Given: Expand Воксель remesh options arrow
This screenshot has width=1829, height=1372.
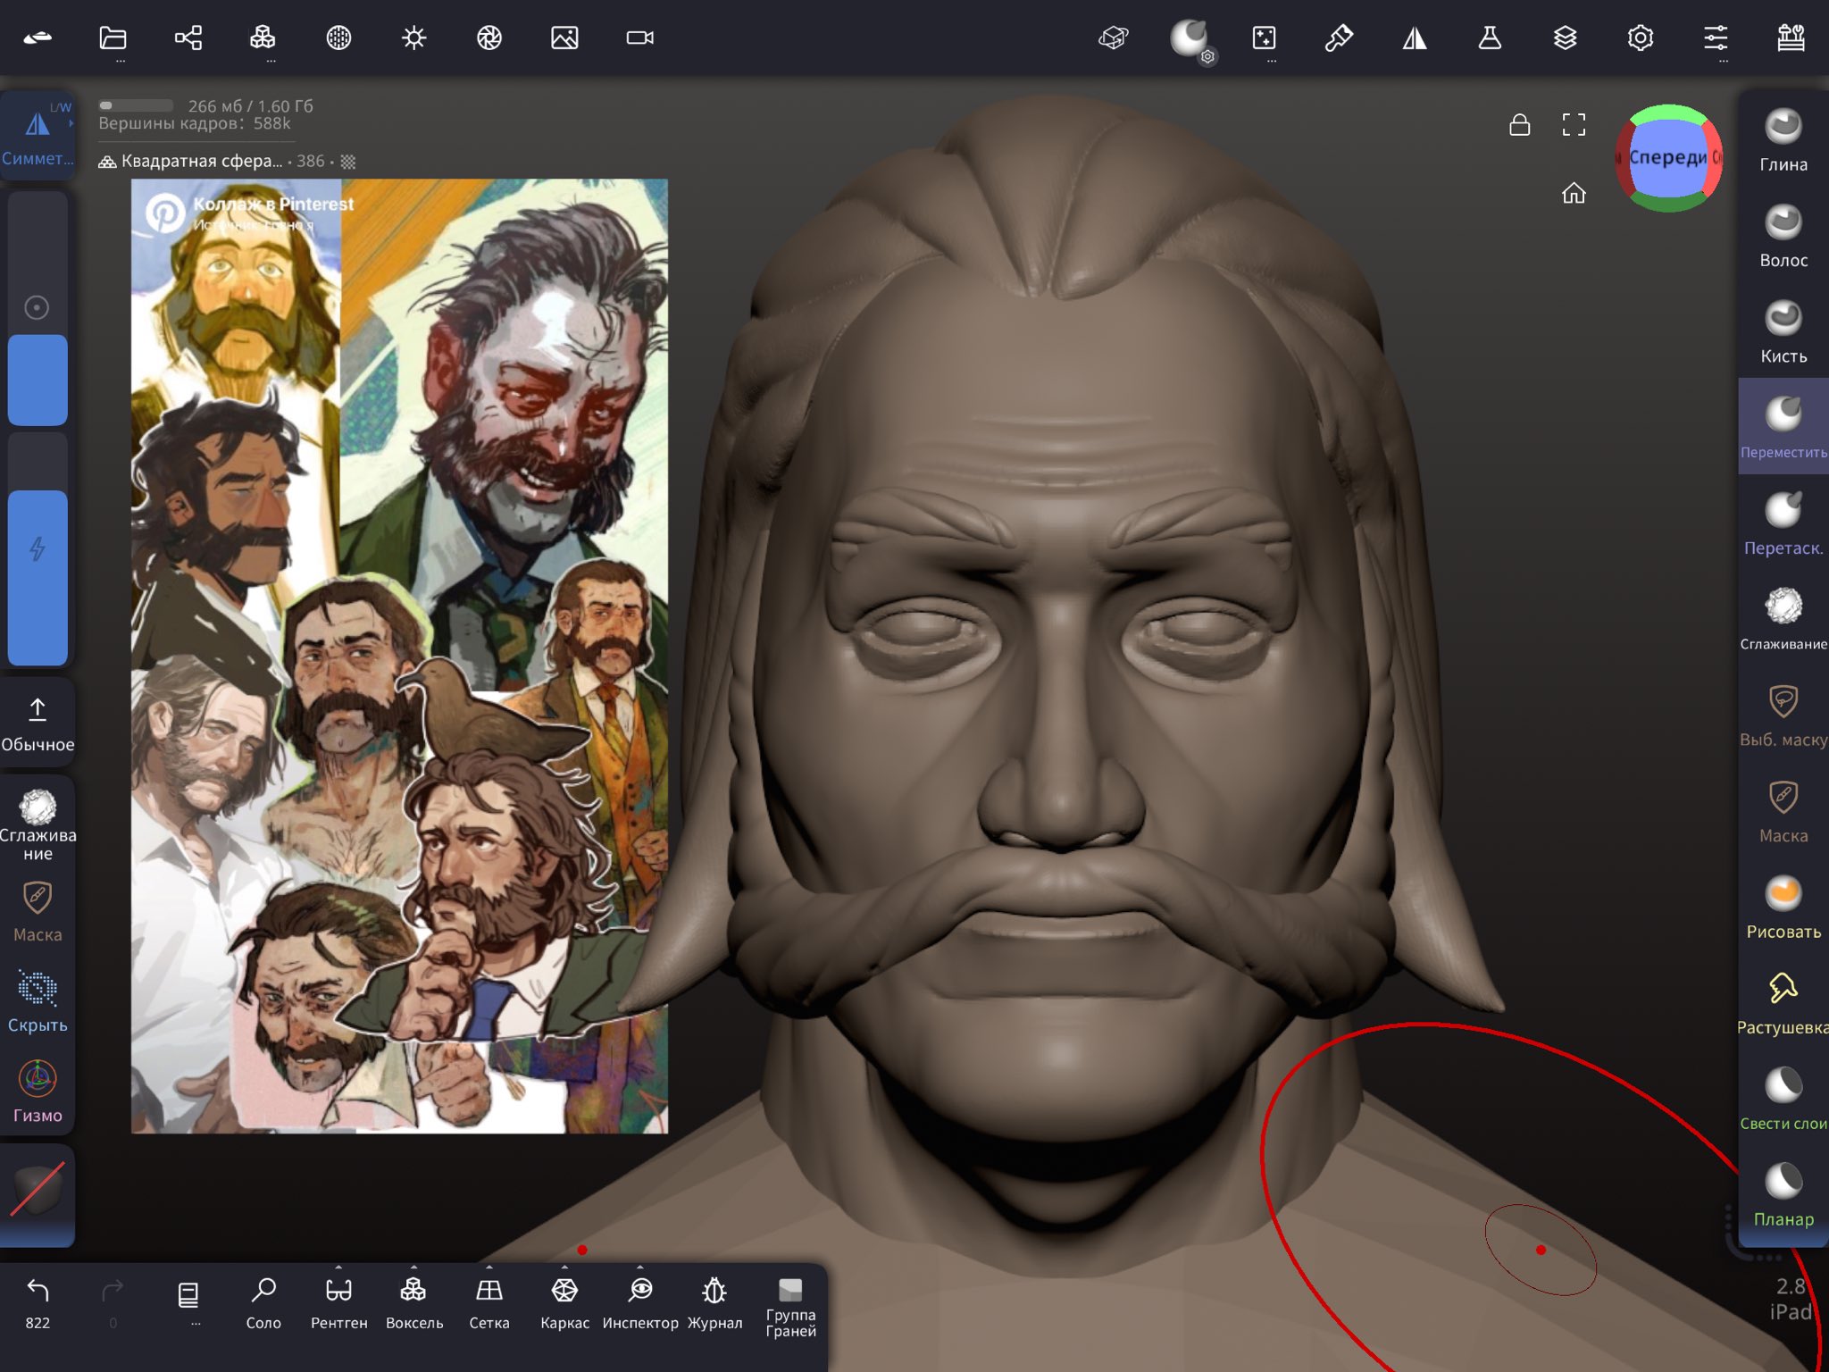Looking at the screenshot, I should pyautogui.click(x=413, y=1267).
